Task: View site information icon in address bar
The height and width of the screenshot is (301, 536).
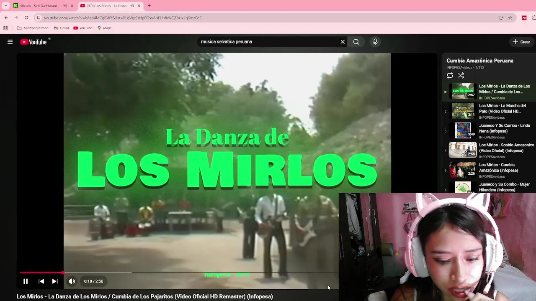Action: point(38,18)
